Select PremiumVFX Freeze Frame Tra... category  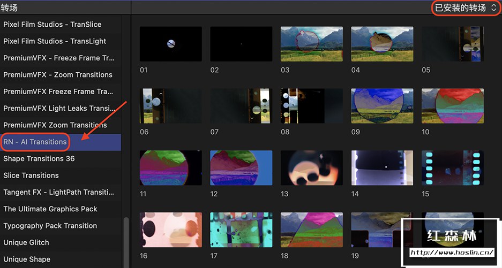pos(61,91)
